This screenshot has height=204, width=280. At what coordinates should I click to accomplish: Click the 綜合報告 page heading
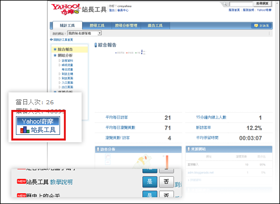[107, 45]
